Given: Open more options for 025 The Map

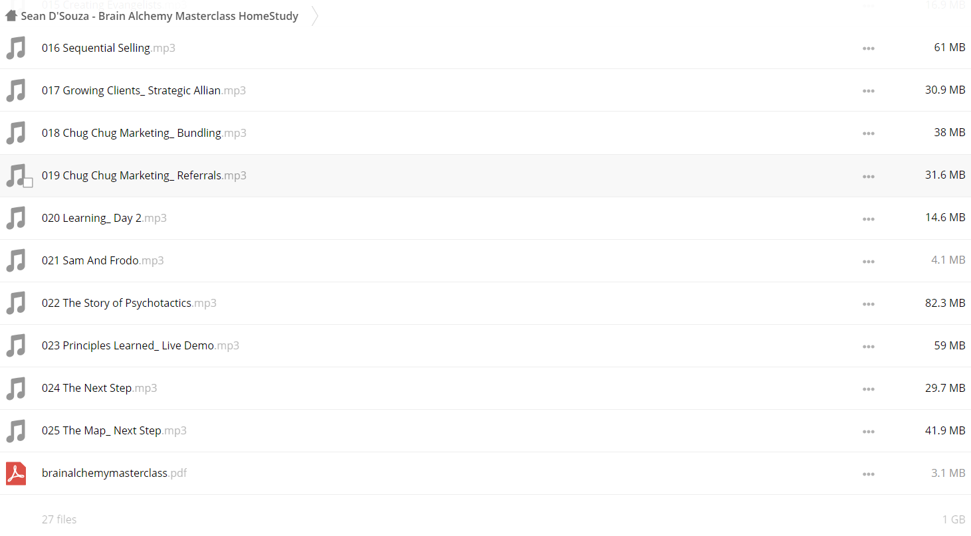Looking at the screenshot, I should [x=868, y=431].
